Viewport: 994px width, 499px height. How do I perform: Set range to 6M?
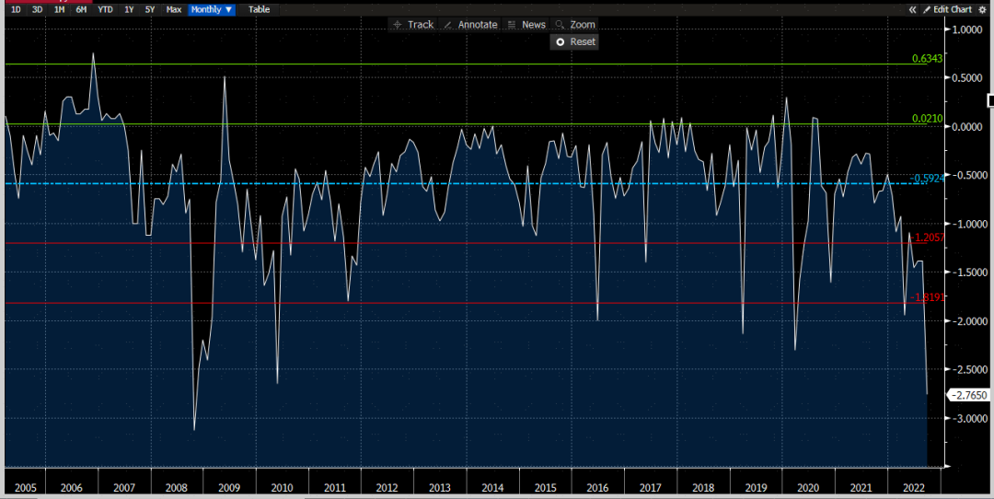click(81, 9)
